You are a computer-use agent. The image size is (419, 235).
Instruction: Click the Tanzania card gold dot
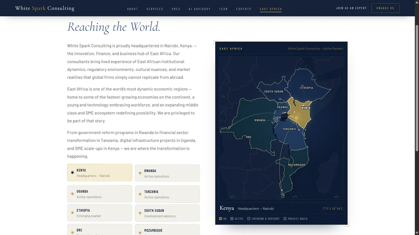[x=140, y=194]
